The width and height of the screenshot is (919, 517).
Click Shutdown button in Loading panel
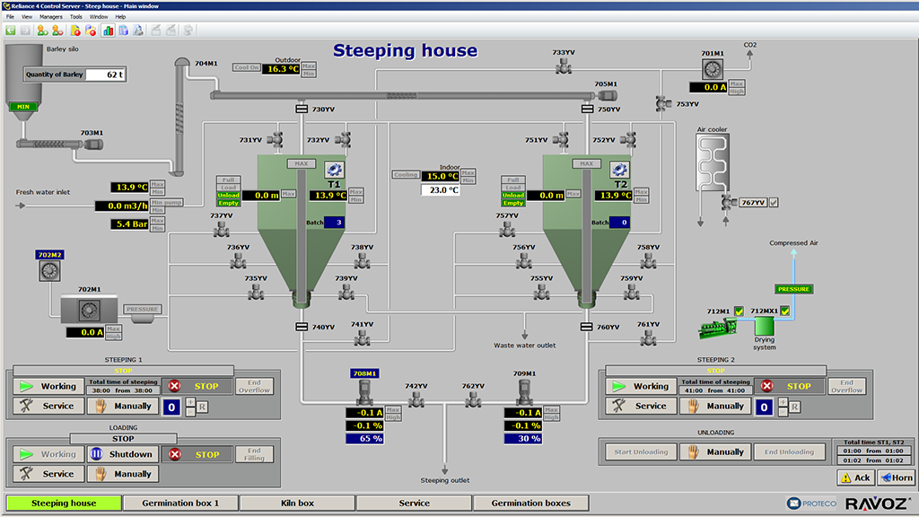click(123, 454)
